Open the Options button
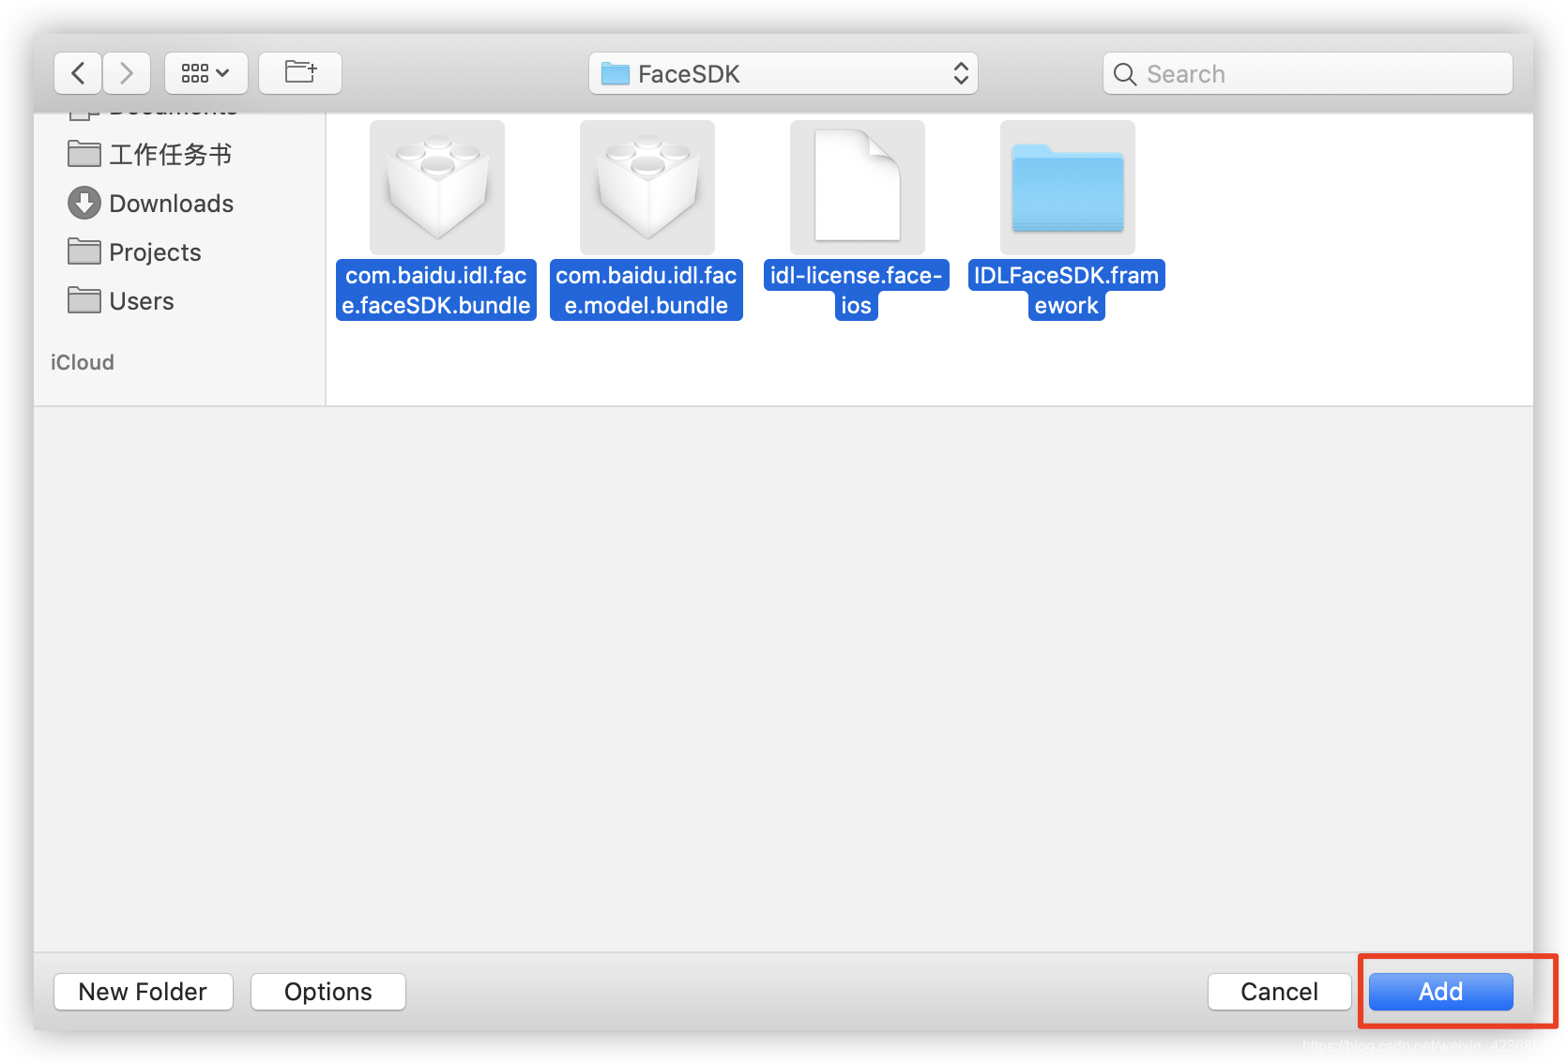Viewport: 1567px width, 1064px height. 328,992
